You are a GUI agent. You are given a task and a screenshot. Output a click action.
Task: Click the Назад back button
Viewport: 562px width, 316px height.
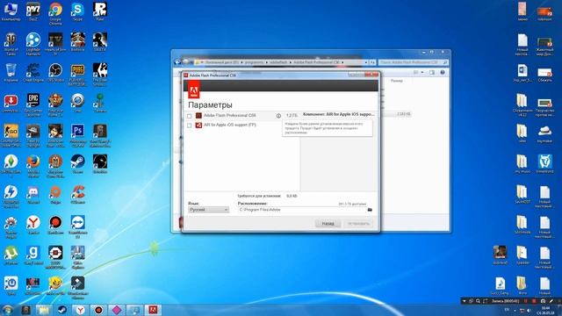click(x=328, y=224)
